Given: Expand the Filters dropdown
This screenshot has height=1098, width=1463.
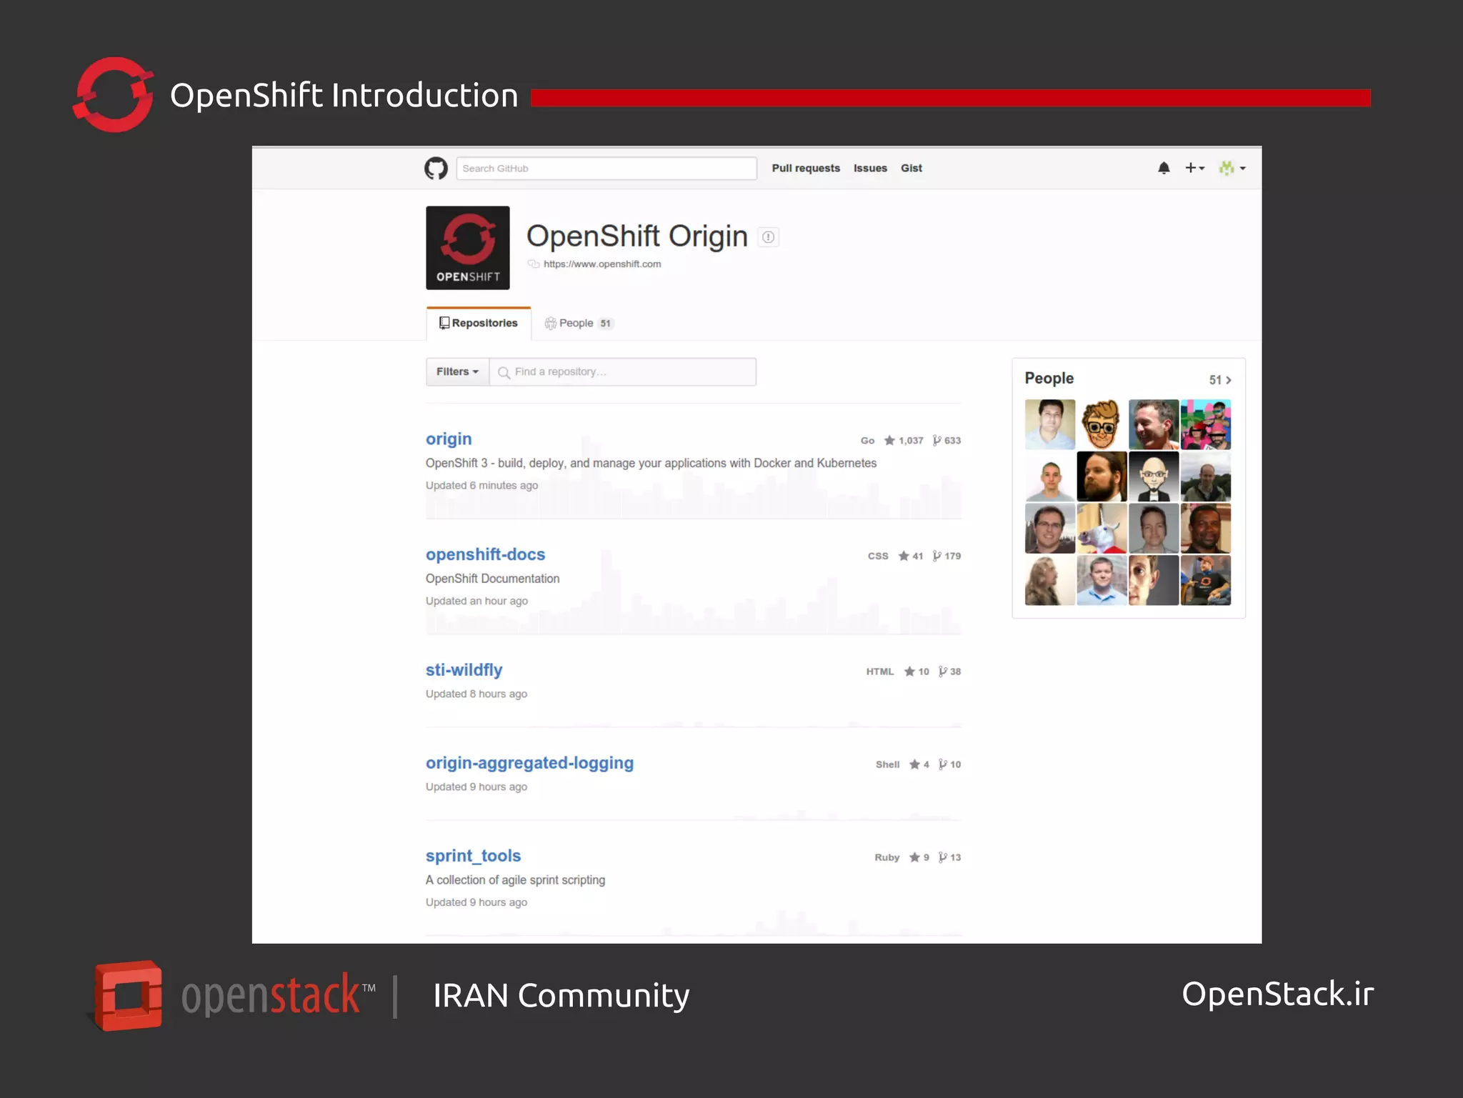Looking at the screenshot, I should pyautogui.click(x=457, y=371).
